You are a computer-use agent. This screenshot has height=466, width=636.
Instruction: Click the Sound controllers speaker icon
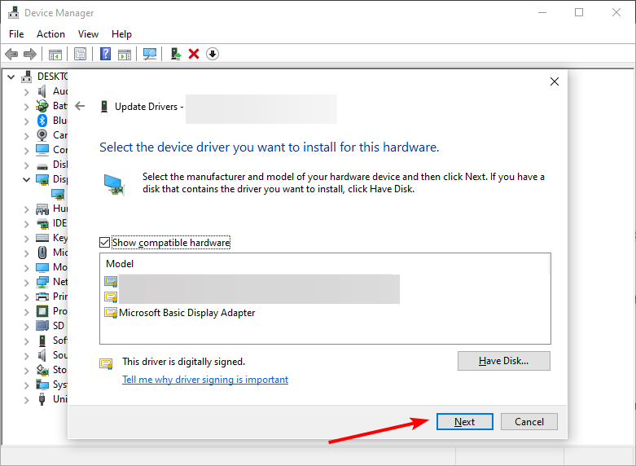(42, 354)
